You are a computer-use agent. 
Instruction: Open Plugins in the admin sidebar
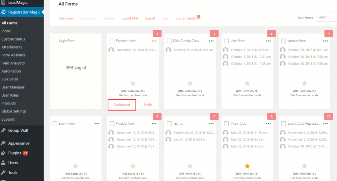coord(14,153)
